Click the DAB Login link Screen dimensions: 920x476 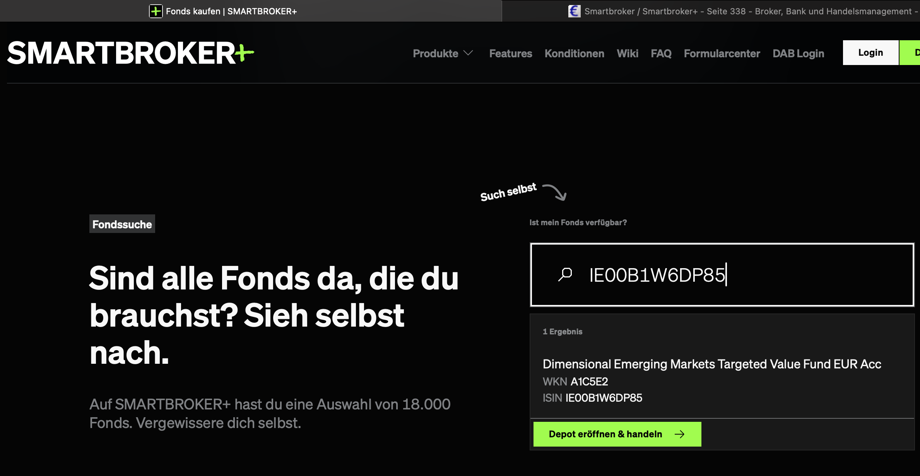(798, 53)
